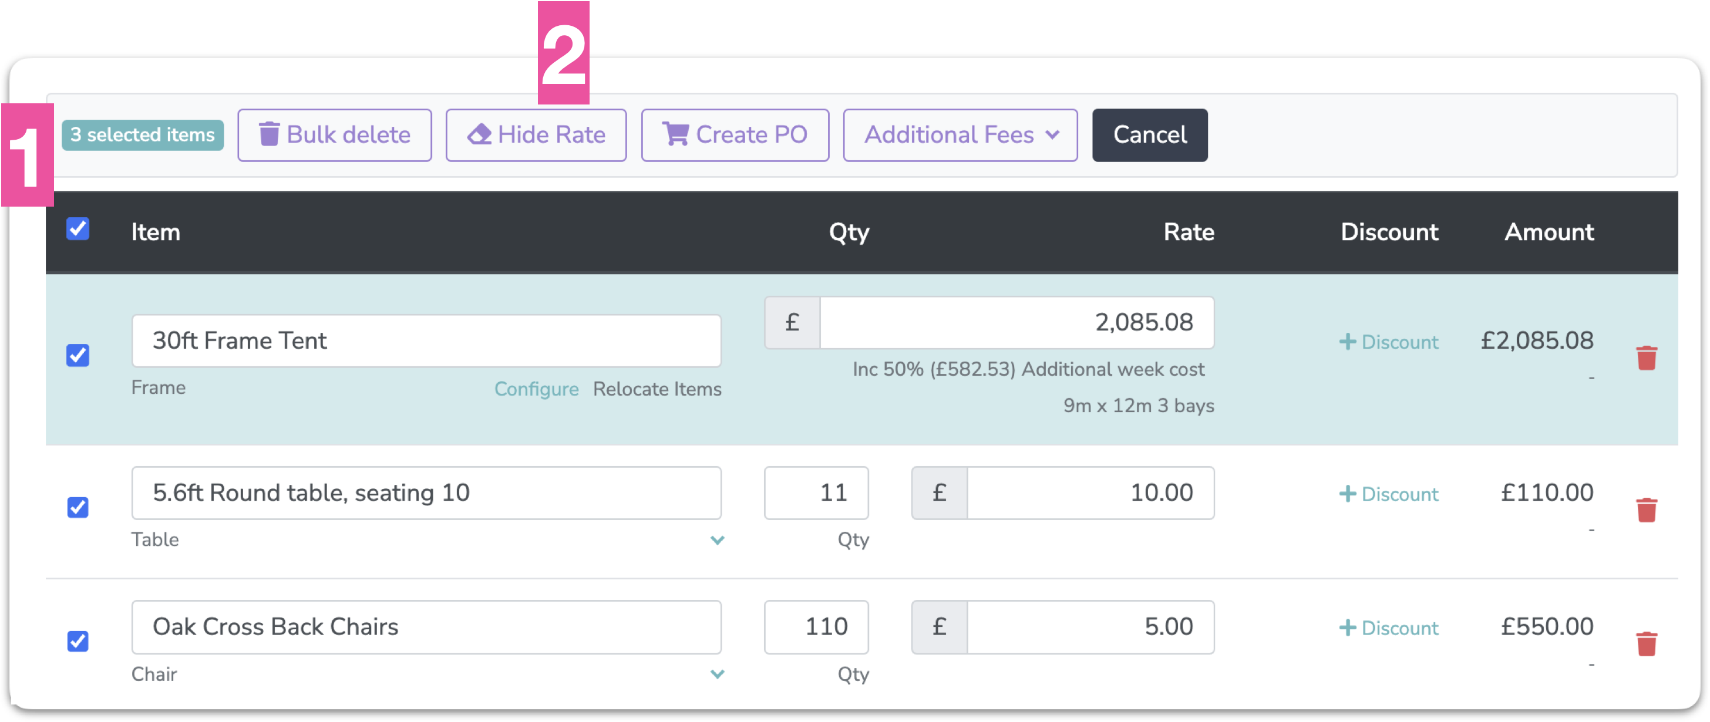Click the Frame Tent rate input field

click(1016, 322)
